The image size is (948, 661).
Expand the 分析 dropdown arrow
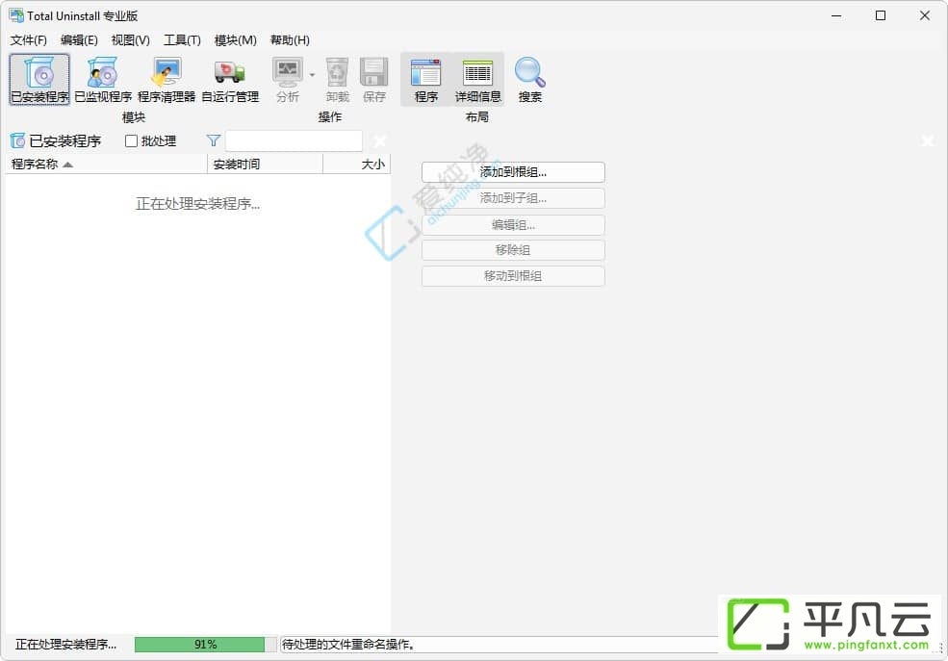[x=312, y=75]
